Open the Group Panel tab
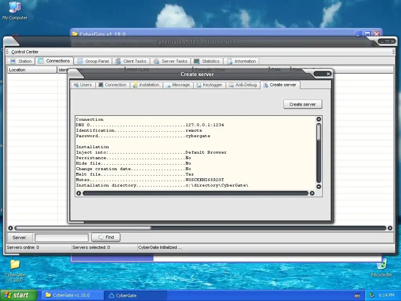The image size is (401, 301). [93, 61]
